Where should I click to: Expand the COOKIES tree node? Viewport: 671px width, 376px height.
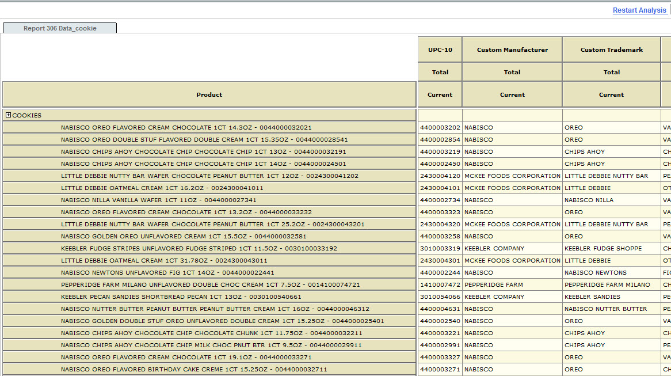click(x=8, y=115)
